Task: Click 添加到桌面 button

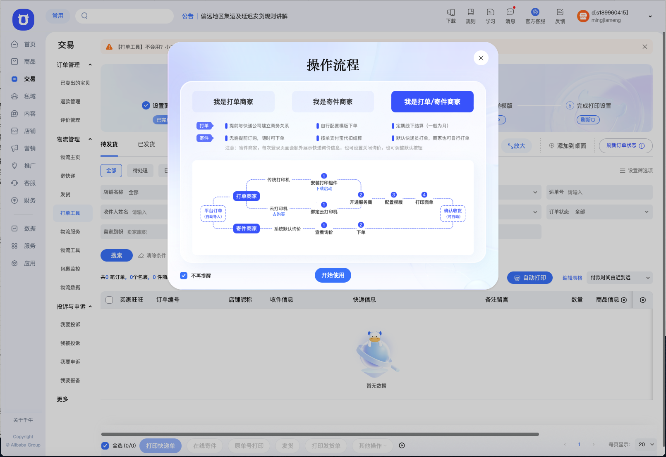Action: (x=568, y=146)
